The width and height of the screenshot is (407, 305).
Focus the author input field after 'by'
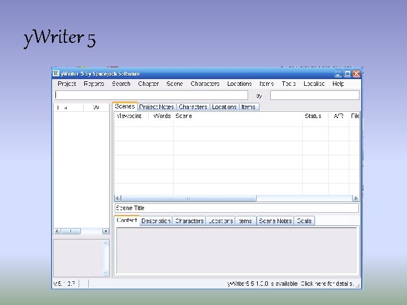315,95
